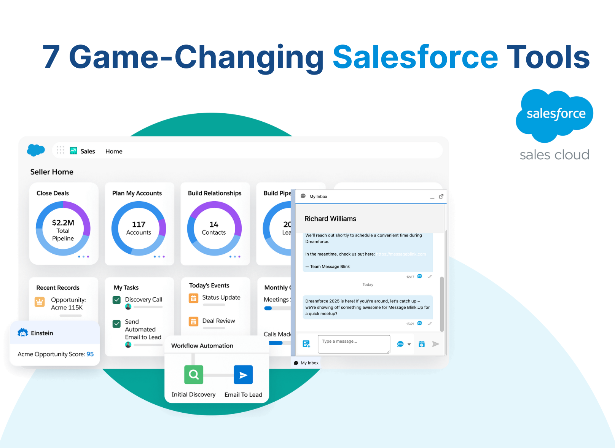
Task: Click Acme Opportunity Score value 95
Action: click(x=90, y=354)
